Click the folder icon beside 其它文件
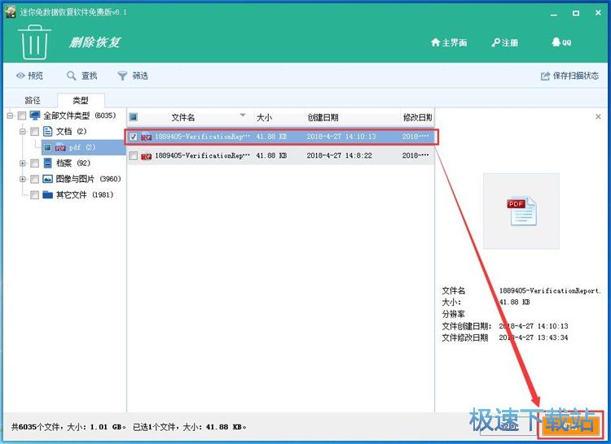The height and width of the screenshot is (444, 611). point(47,194)
